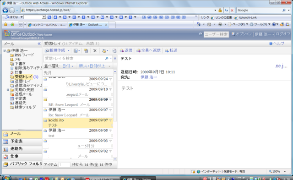Open the user name 伊藤 浩一 dropdown in header
Image resolution: width=293 pixels, height=180 pixels.
[264, 34]
